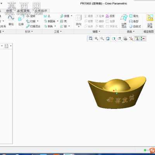Expand the Round (倒圆角) dropdown arrow
The image size is (155, 155).
(x=58, y=21)
